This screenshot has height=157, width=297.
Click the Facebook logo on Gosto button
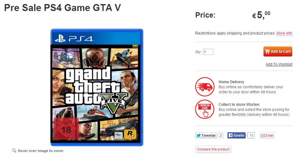[x=230, y=135]
